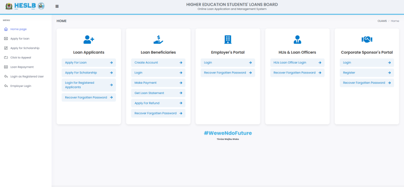Viewport: 404px width, 187px height.
Task: Click the arrow on Employer's Portal Login
Action: (250, 63)
